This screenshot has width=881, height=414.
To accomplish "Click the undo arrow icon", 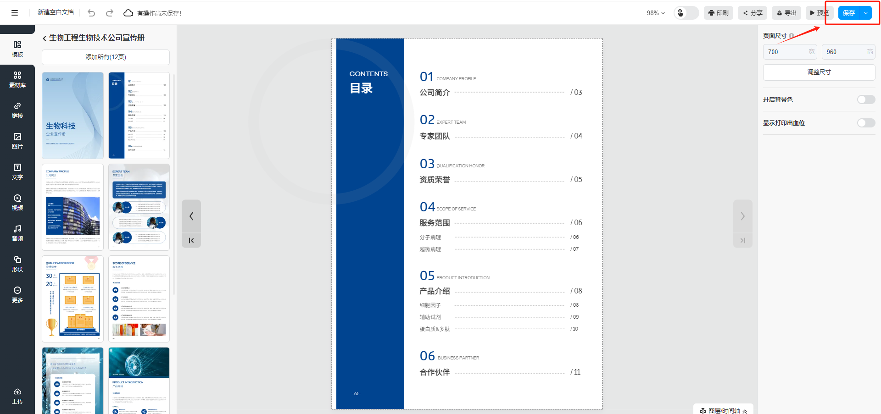I will click(x=91, y=13).
